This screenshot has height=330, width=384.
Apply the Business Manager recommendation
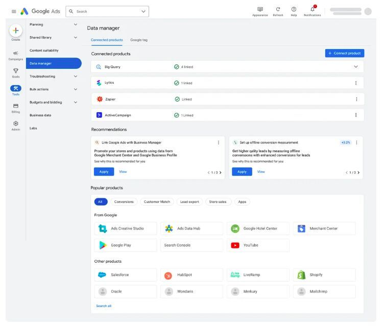(x=104, y=172)
